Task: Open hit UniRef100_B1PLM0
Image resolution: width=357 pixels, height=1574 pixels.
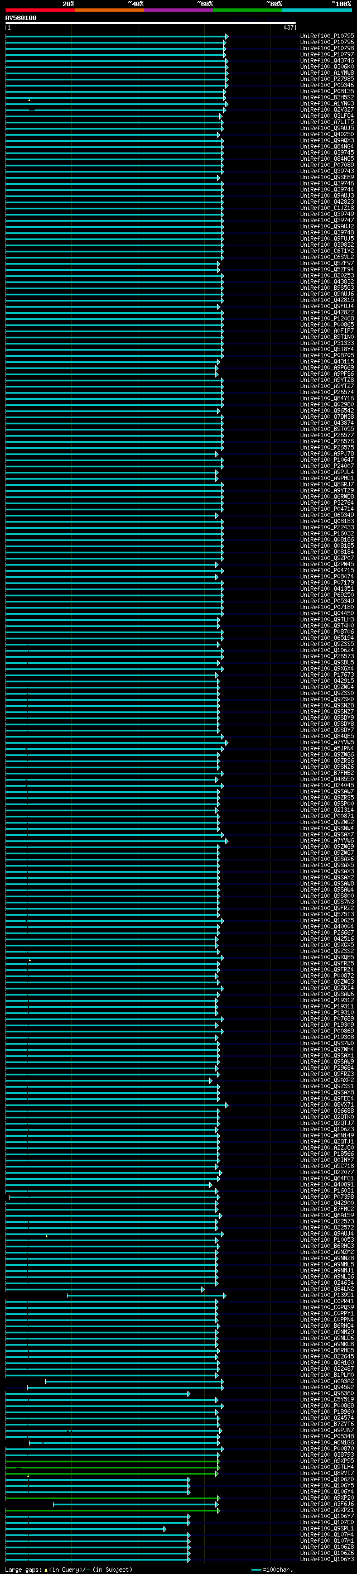Action: click(x=327, y=1375)
